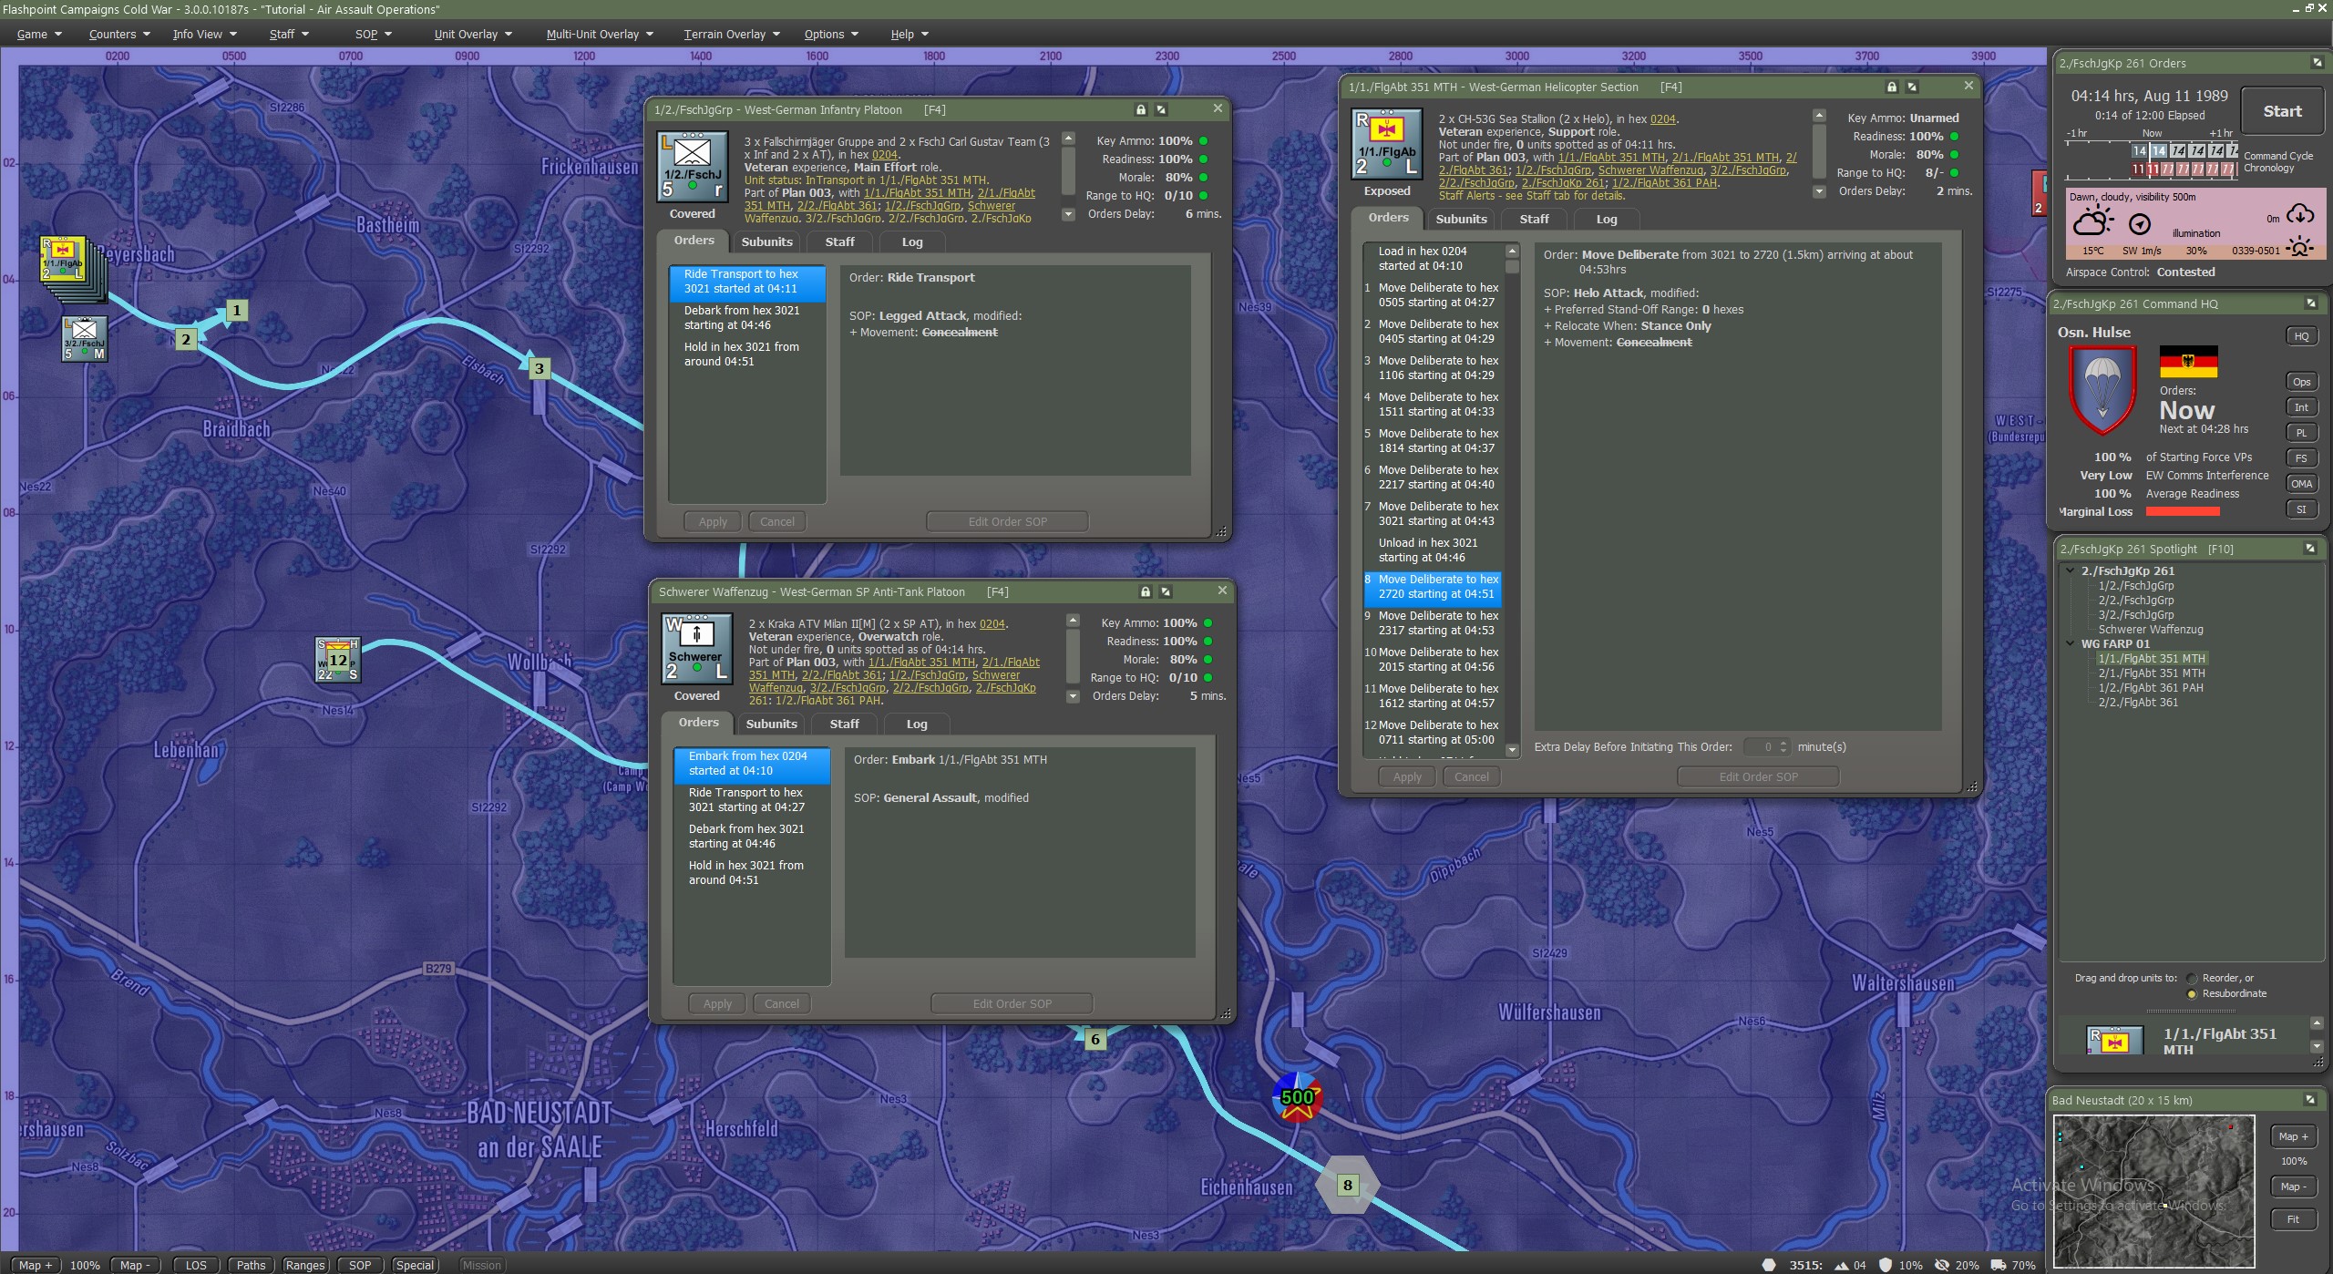Toggle the LOS button in the bottom bar
2333x1274 pixels.
tap(195, 1265)
